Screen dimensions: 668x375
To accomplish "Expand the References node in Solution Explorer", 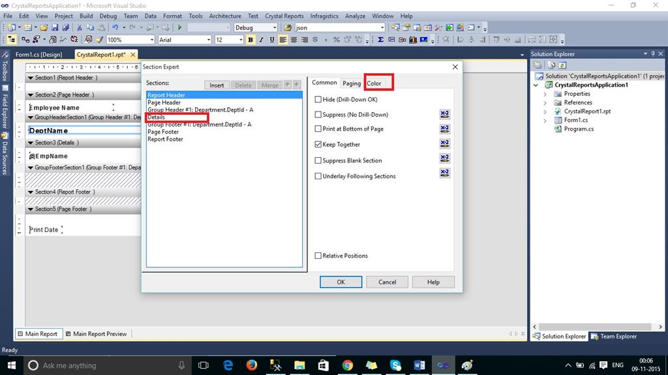I will (x=545, y=102).
